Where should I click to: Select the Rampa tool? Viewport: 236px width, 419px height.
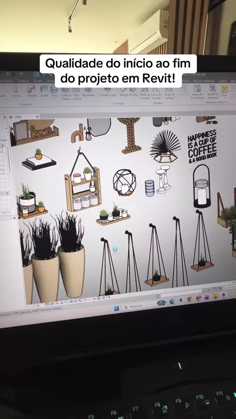[x=124, y=91]
